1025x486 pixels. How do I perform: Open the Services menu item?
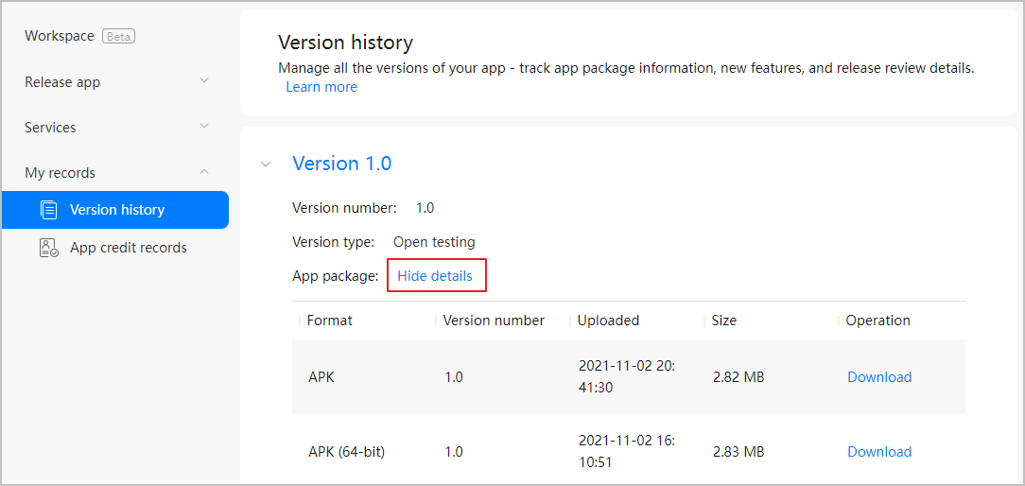(x=50, y=128)
